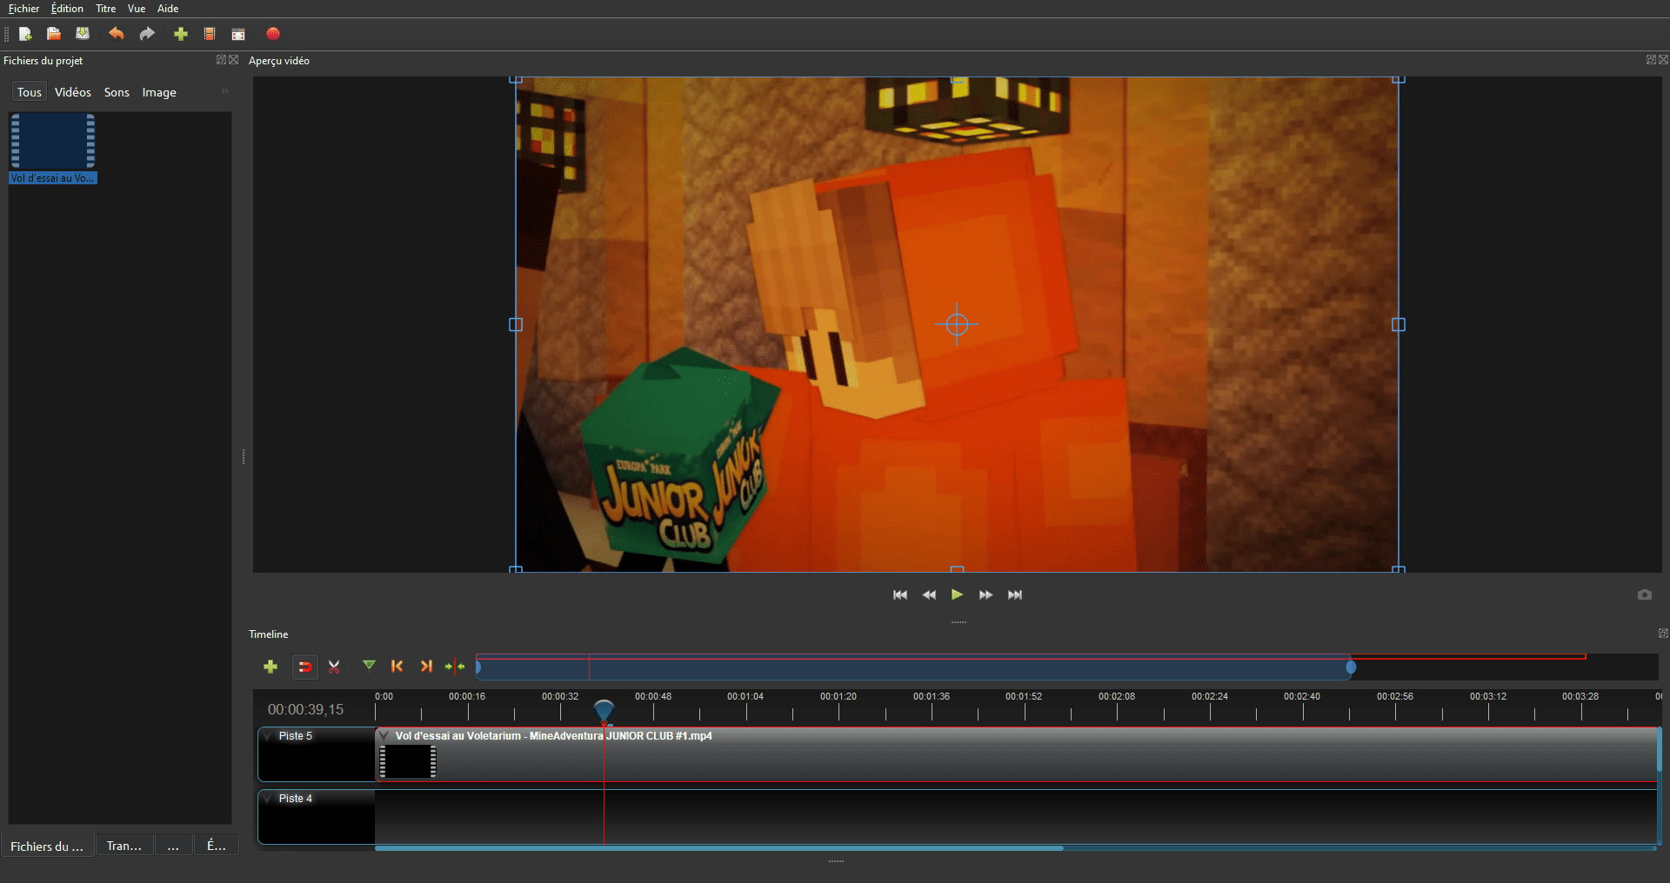Show all files with the Tous filter
Viewport: 1670px width, 883px height.
30,92
